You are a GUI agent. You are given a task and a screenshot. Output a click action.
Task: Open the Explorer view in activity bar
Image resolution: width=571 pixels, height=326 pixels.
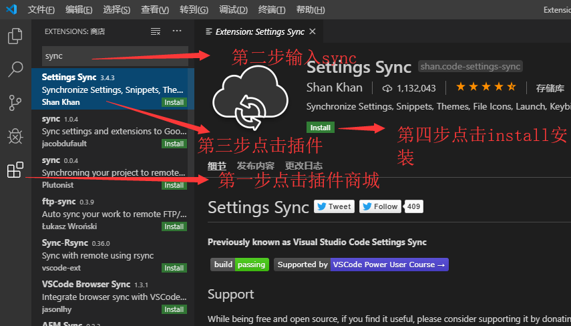(x=15, y=35)
